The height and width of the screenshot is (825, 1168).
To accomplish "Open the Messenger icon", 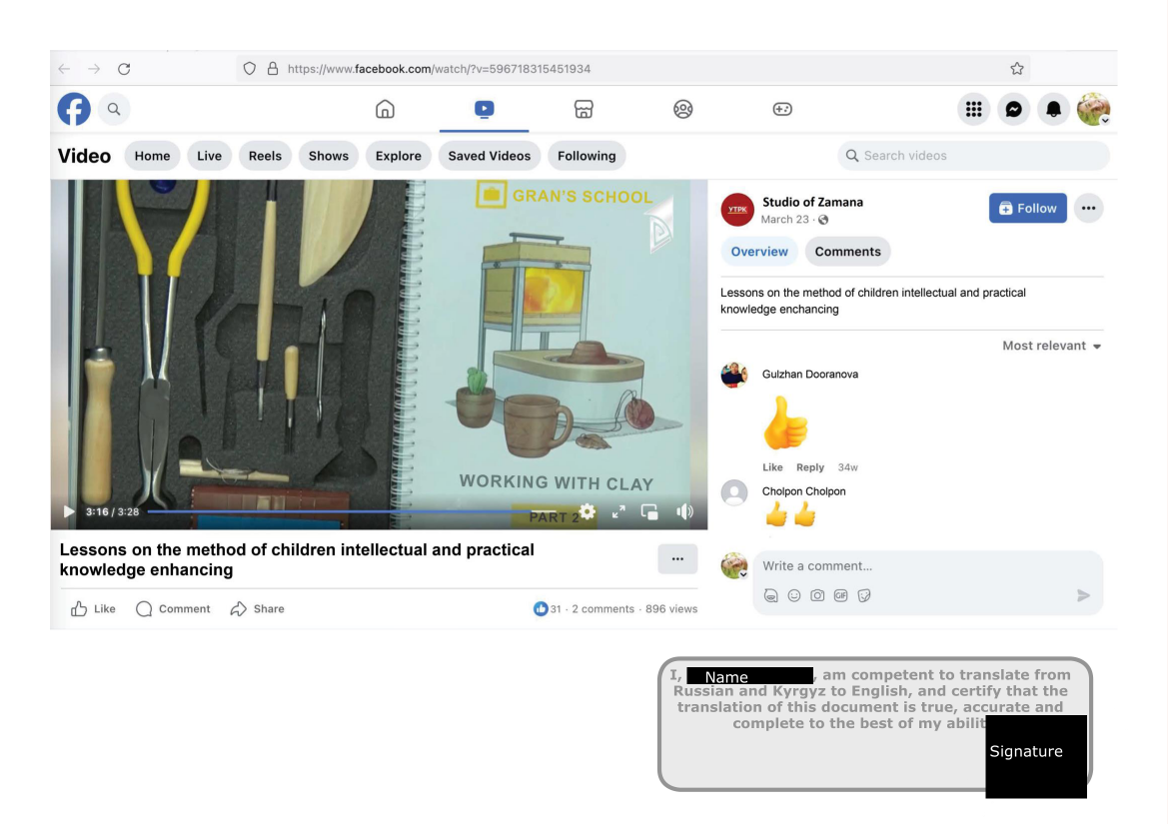I will [x=1014, y=110].
